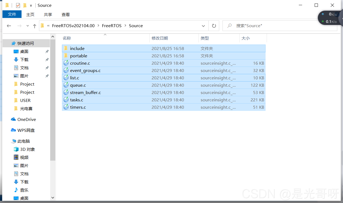This screenshot has width=343, height=203.
Task: Click FreeRTOSv202104.00 in address breadcrumb
Action: click(x=73, y=26)
